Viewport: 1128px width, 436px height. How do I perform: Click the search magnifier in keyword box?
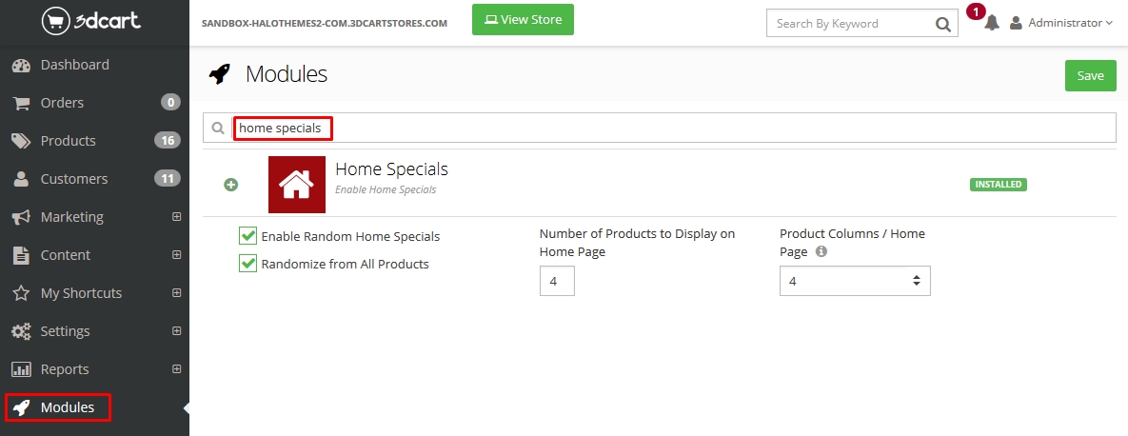pyautogui.click(x=941, y=24)
